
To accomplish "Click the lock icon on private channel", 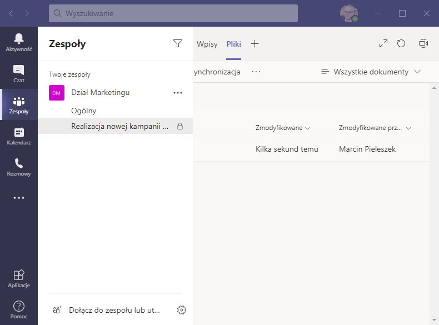I will tap(180, 126).
